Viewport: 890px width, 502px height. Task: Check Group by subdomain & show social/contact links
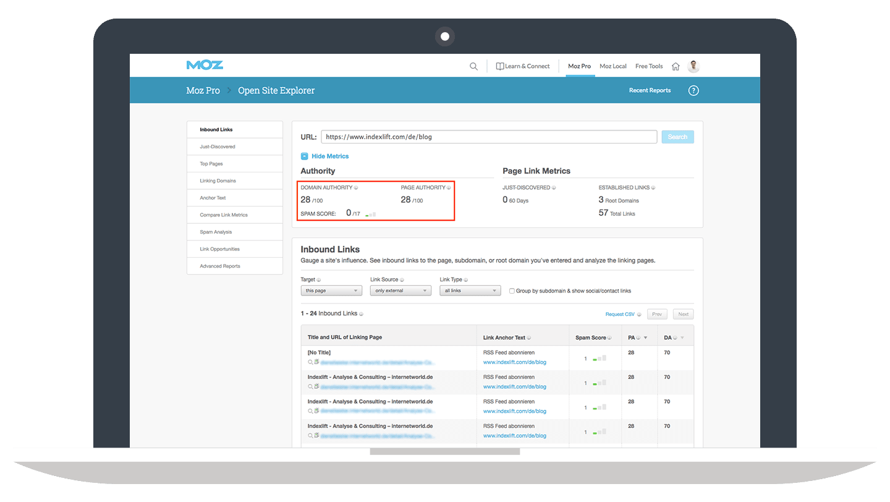coord(512,291)
